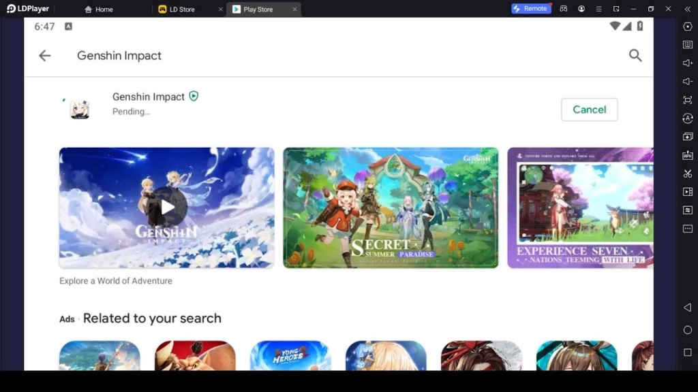
Task: Install an APK via sidebar icon
Action: click(x=688, y=155)
